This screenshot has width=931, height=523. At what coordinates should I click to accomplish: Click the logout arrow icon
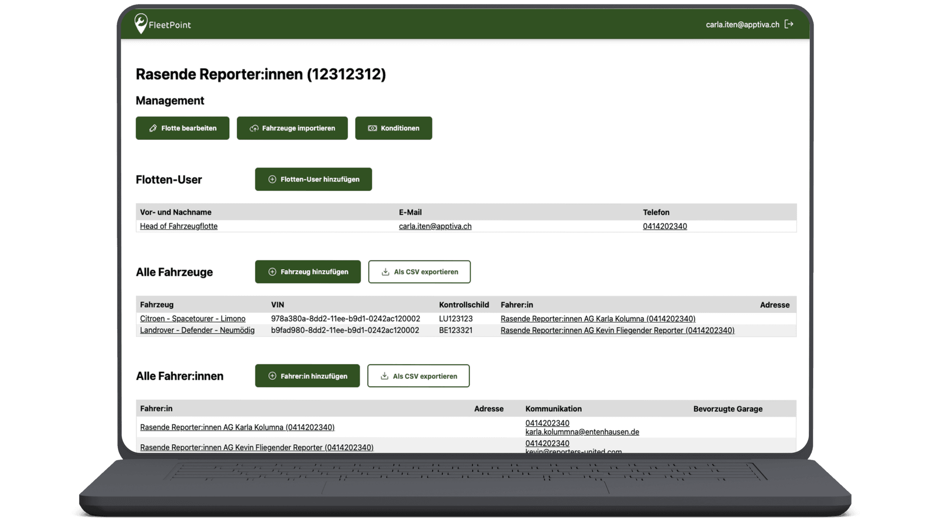pos(789,24)
